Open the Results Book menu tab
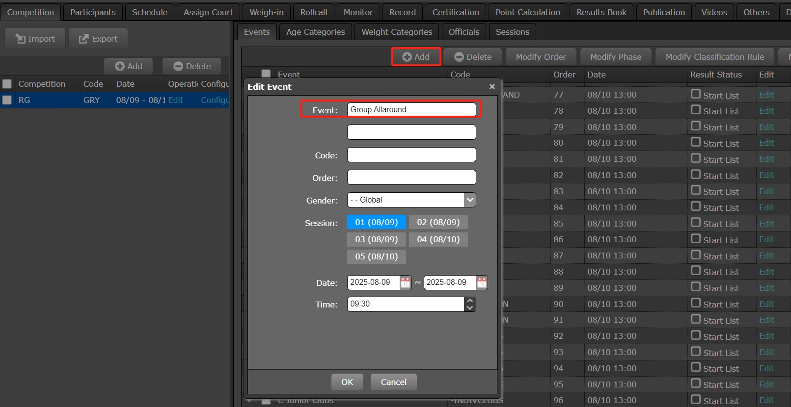791x407 pixels. [x=601, y=12]
